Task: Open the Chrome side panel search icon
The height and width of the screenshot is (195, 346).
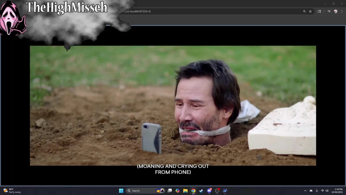Action: click(x=319, y=11)
